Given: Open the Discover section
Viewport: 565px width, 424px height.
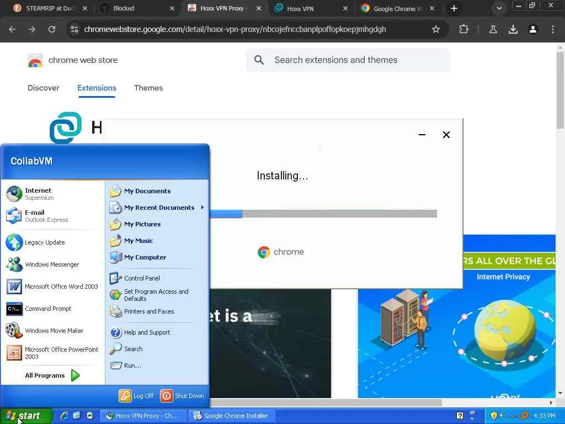Looking at the screenshot, I should (43, 88).
